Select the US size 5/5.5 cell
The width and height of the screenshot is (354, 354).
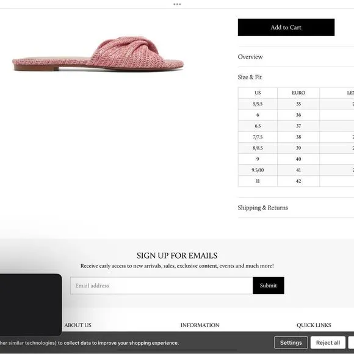click(258, 104)
